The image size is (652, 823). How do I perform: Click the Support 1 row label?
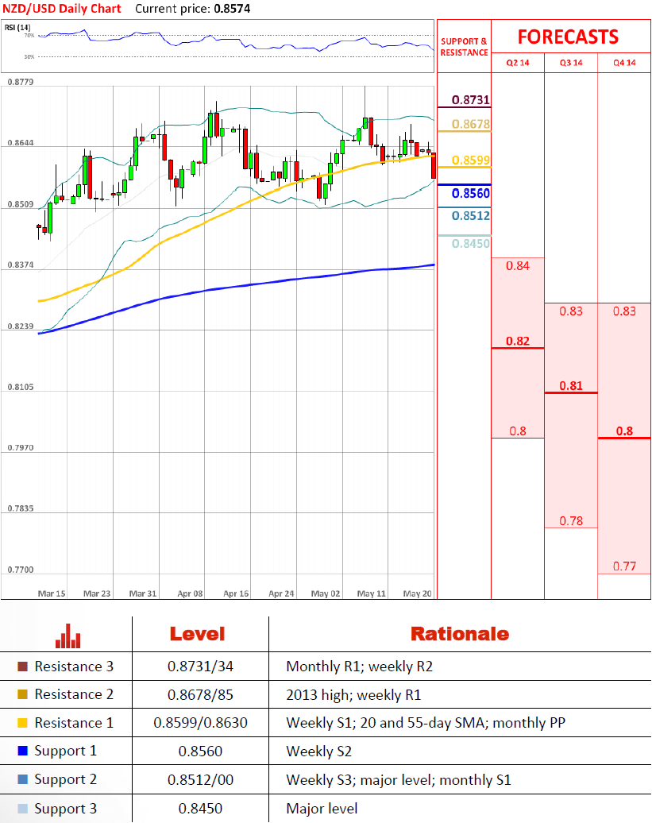pos(66,751)
